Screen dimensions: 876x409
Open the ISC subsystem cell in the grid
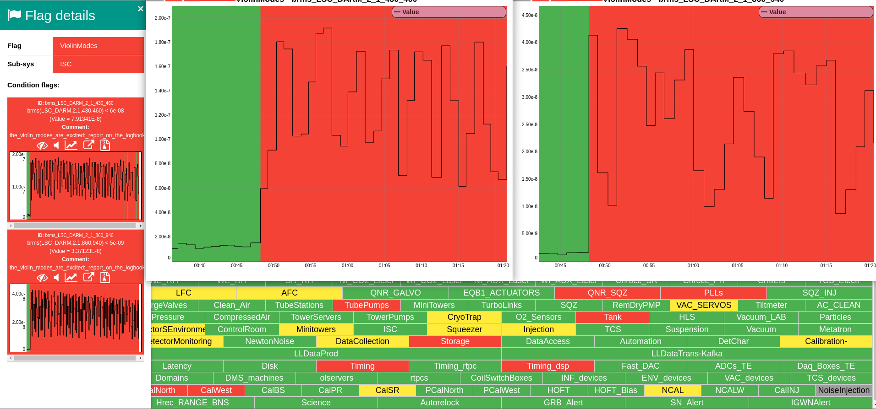(x=390, y=329)
